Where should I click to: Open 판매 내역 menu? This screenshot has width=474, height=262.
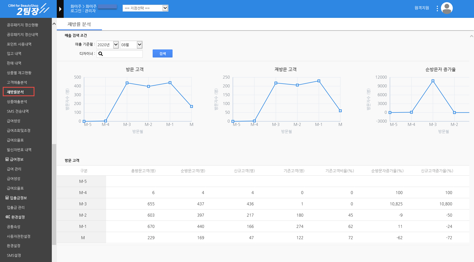click(x=14, y=63)
